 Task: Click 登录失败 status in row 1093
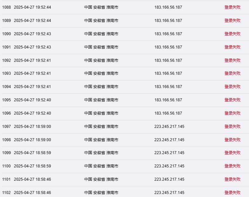232,73
